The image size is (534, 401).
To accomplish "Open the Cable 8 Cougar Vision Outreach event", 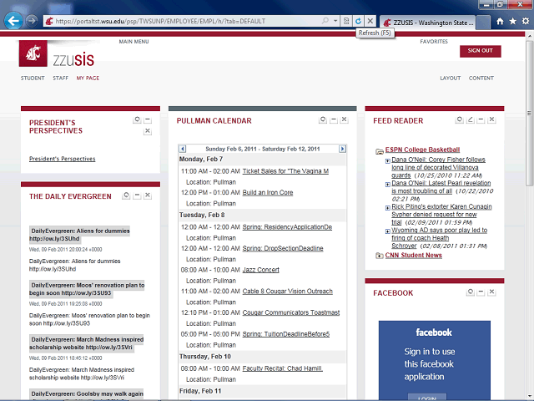I will (x=287, y=292).
